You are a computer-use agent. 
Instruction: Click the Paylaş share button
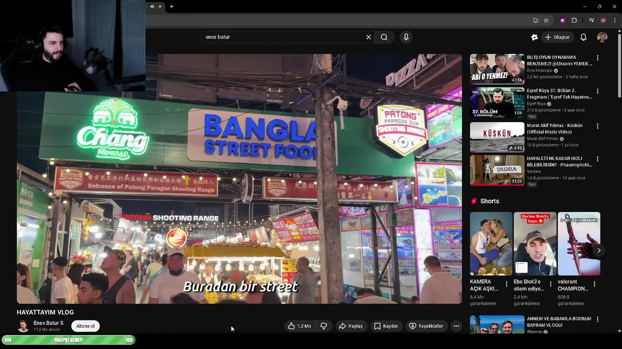(351, 326)
